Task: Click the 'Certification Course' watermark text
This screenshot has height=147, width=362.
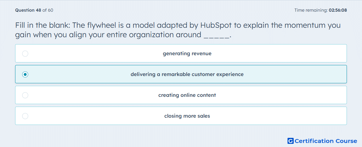Action: [326, 141]
